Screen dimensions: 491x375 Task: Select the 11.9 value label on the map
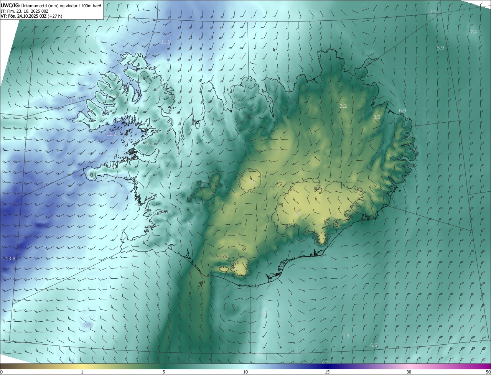[x=166, y=42]
